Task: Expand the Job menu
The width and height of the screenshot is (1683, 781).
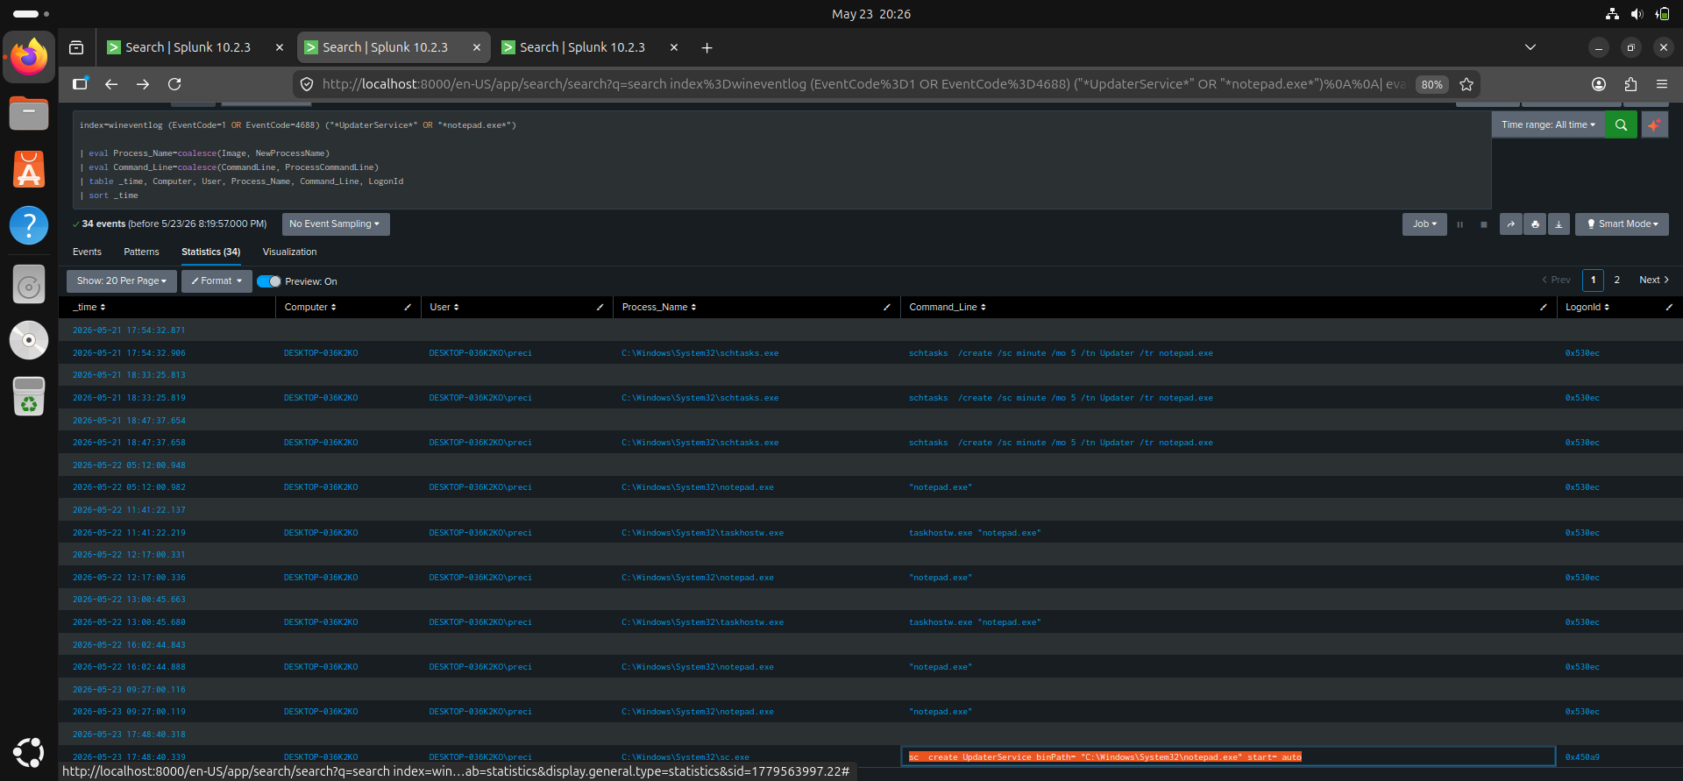Action: 1424,224
